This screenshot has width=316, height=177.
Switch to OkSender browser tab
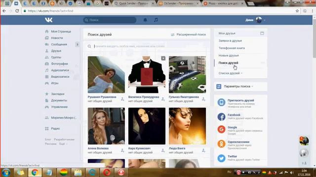179,3
